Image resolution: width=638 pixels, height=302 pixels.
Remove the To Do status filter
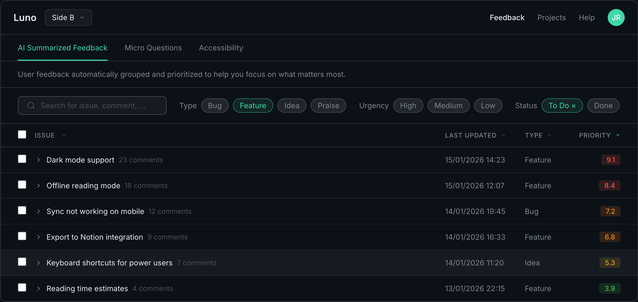[573, 106]
